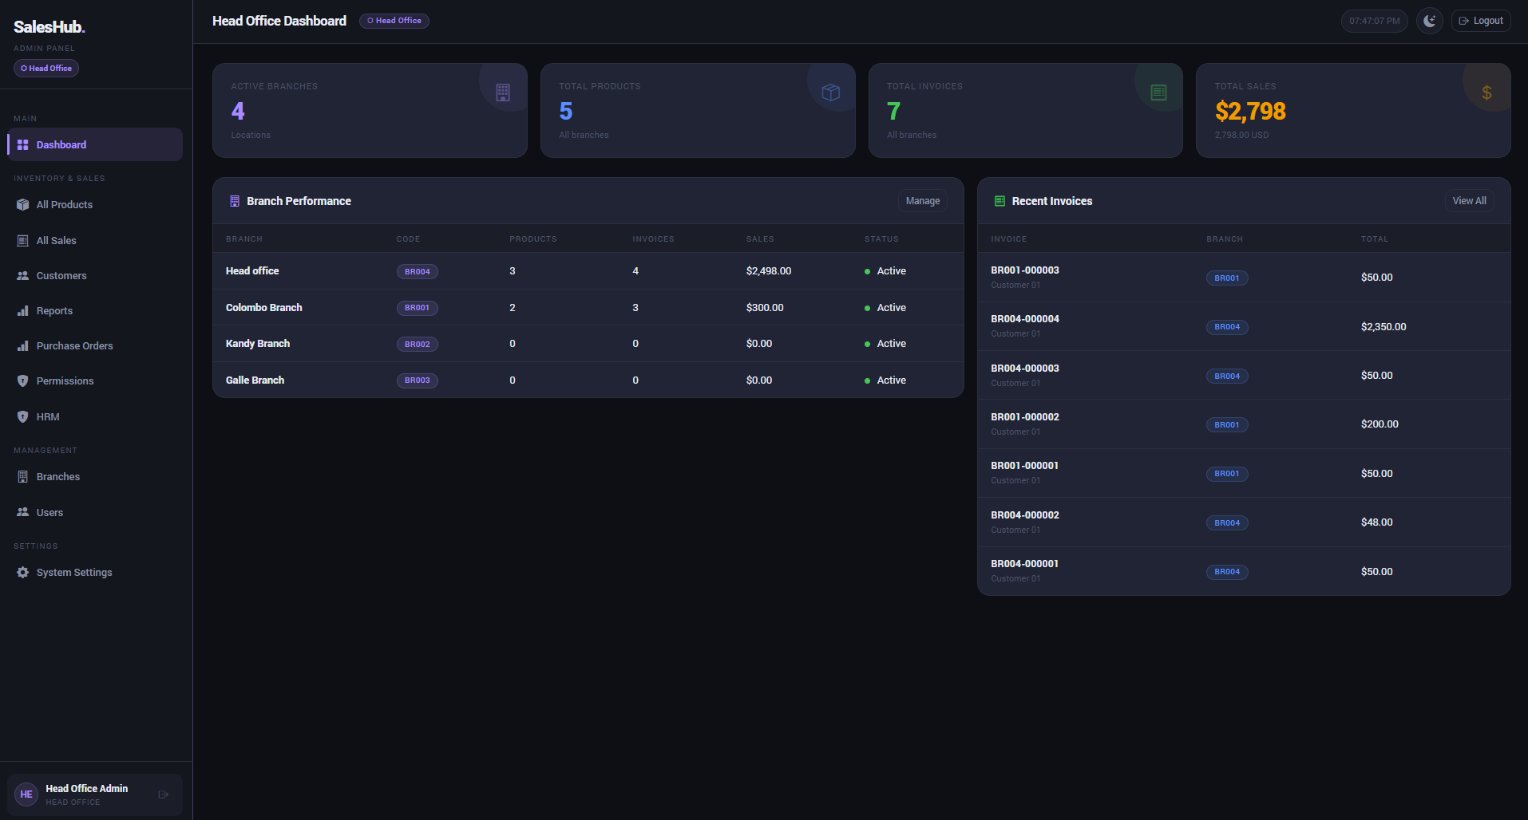
Task: Click the BR001 code badge for Colombo Branch
Action: coord(417,308)
